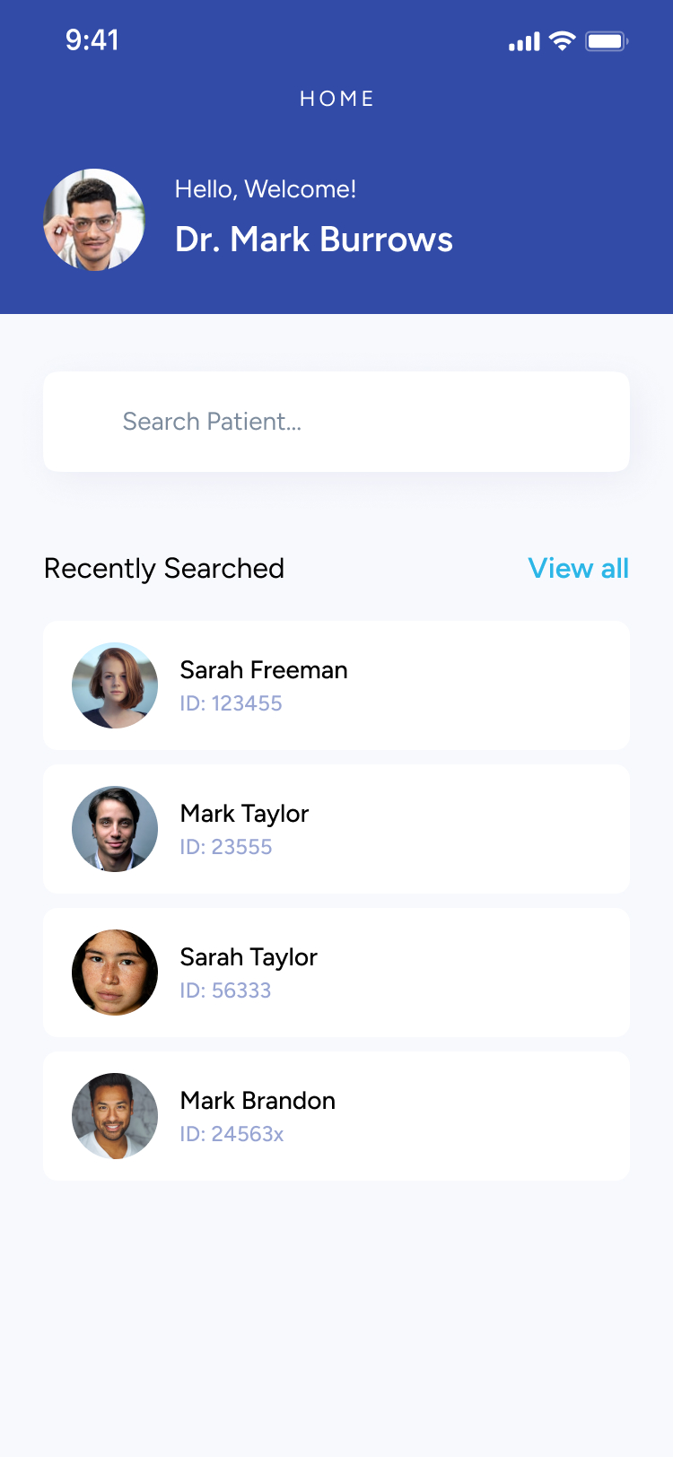Screen dimensions: 673x1457
Task: Tap the Dr. Mark Burrows name text
Action: [x=314, y=240]
